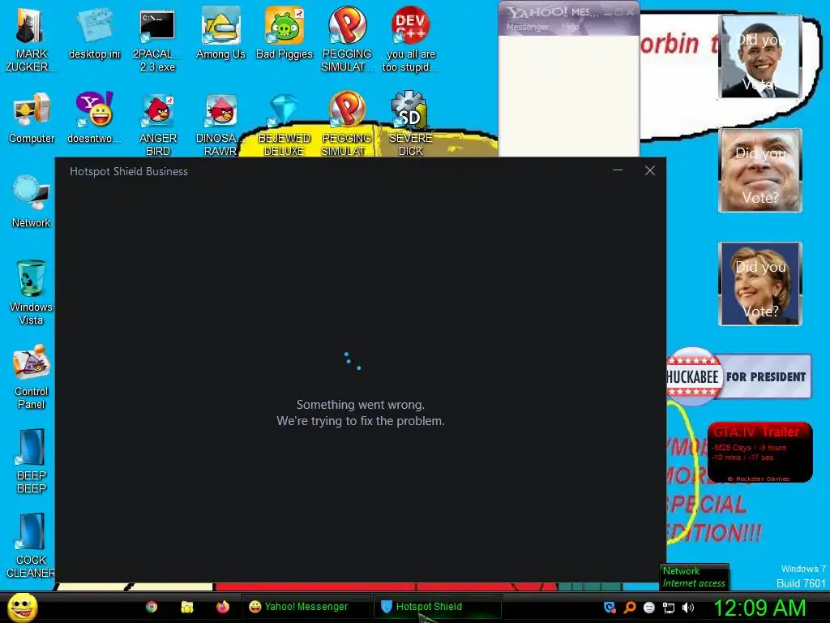Image resolution: width=830 pixels, height=623 pixels.
Task: Open the network status tray icon
Action: 669,608
